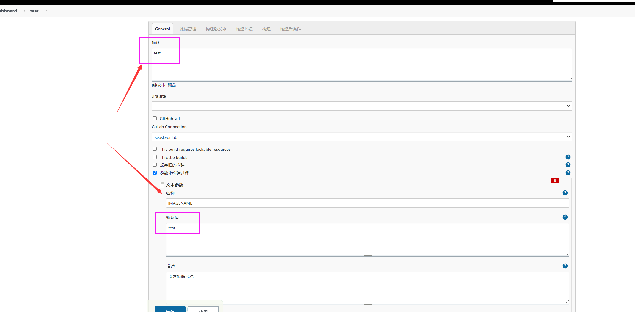Click the Dashboard breadcrumb link
Image resolution: width=635 pixels, height=312 pixels.
click(8, 11)
